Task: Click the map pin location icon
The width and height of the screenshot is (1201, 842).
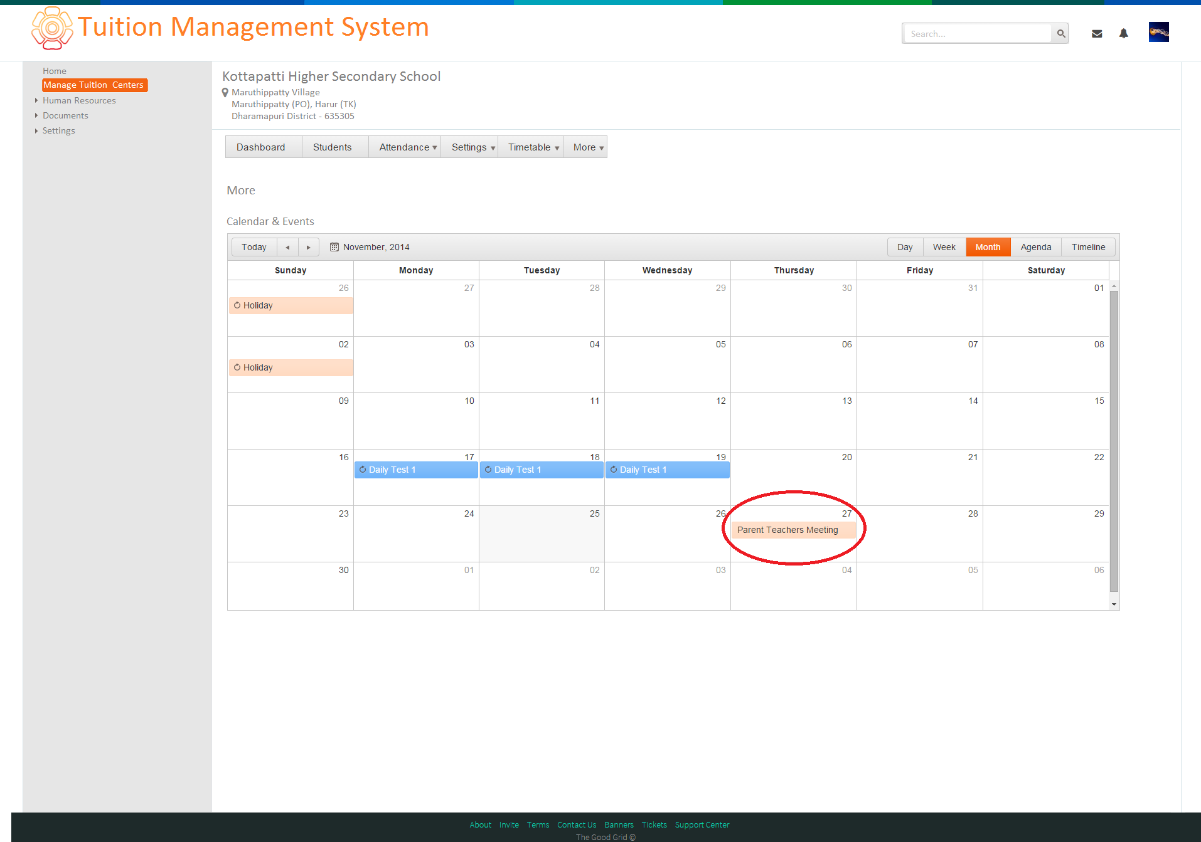Action: tap(225, 93)
